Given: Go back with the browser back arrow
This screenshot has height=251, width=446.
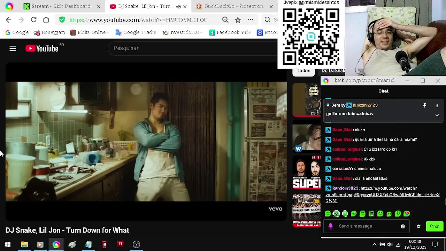Looking at the screenshot, I should [x=9, y=20].
